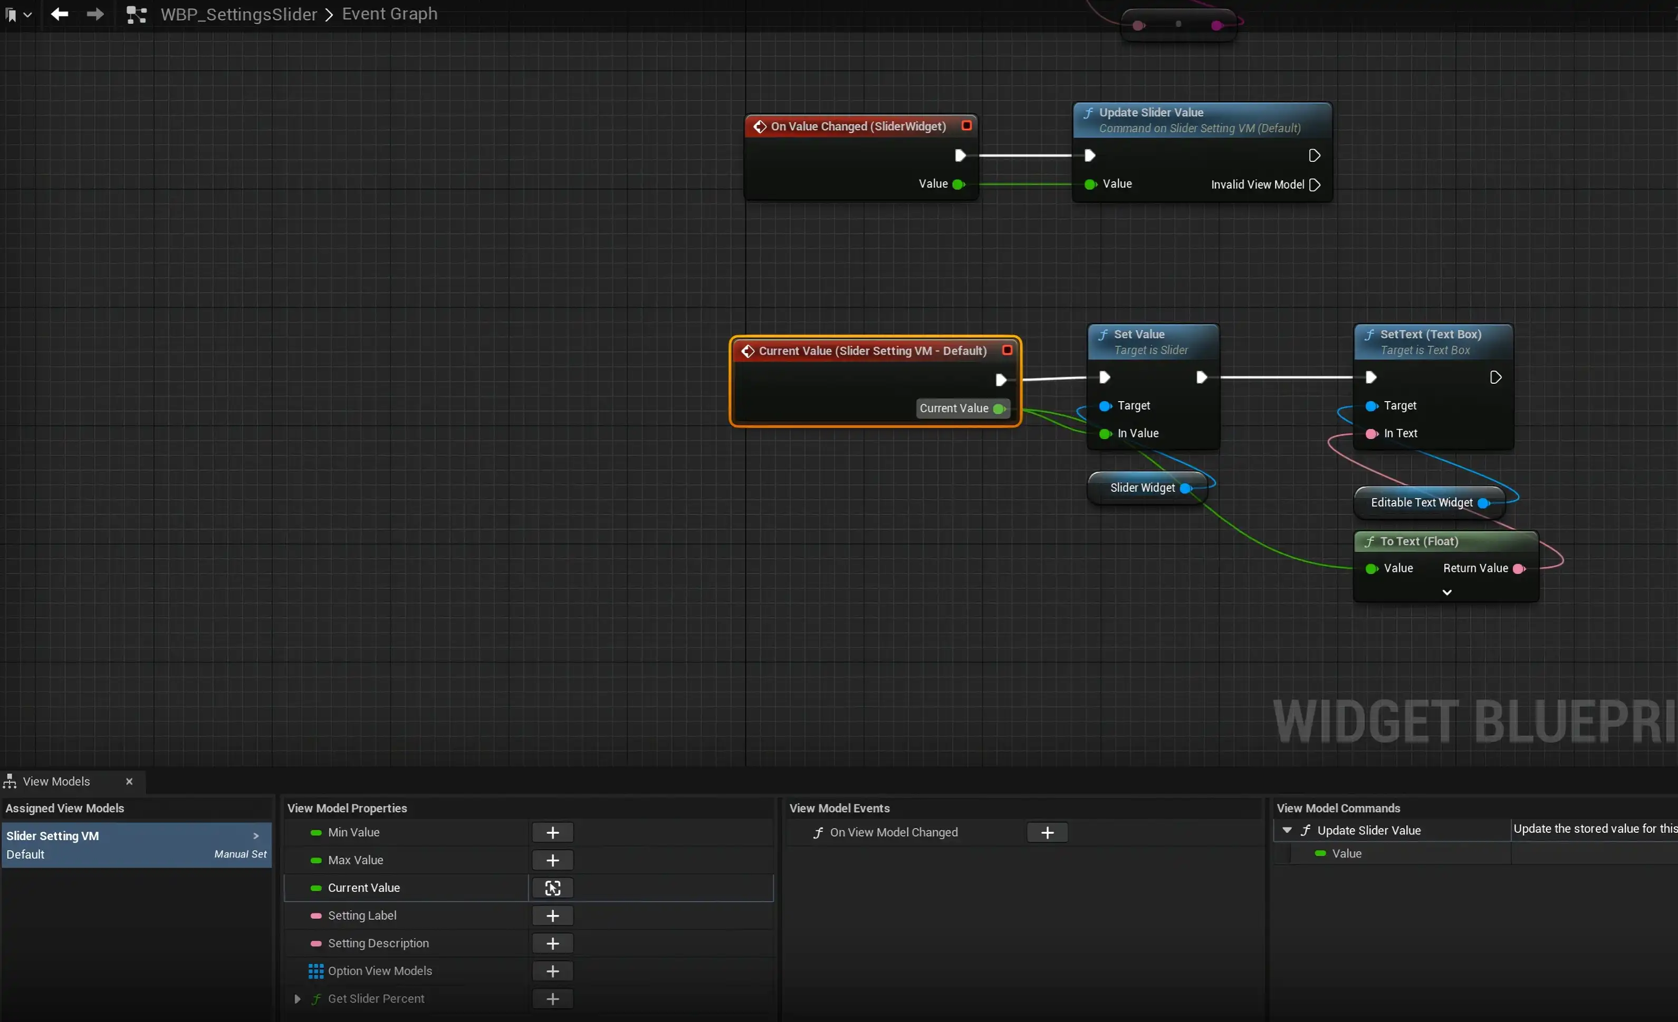Collapse the Update Slider Value command
Image resolution: width=1678 pixels, height=1022 pixels.
pyautogui.click(x=1287, y=830)
